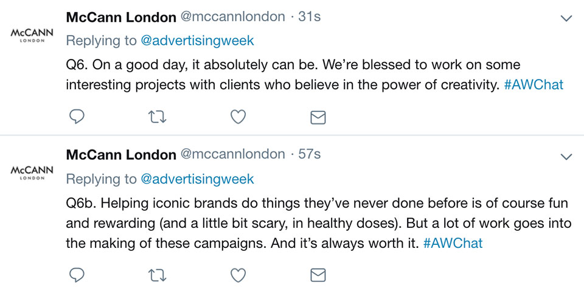Screen dimensions: 584x291
Task: Send the Q6 tweet via direct message
Action: coord(318,118)
